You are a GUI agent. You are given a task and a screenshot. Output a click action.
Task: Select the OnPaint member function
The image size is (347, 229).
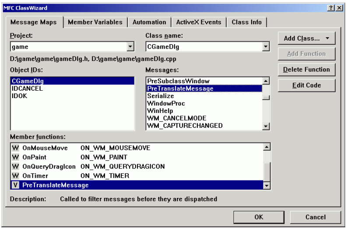click(137, 157)
